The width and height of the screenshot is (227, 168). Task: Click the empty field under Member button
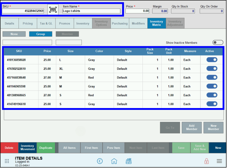[x=69, y=42]
